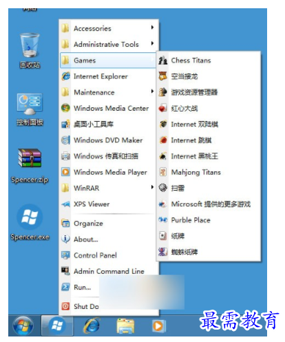Open the Control Panel desktop icon (控制面板)
The width and height of the screenshot is (285, 342).
tap(30, 109)
